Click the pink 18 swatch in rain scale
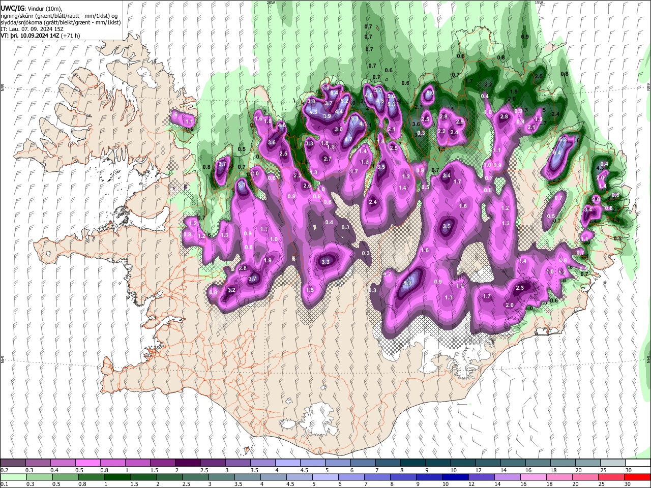 [559, 477]
